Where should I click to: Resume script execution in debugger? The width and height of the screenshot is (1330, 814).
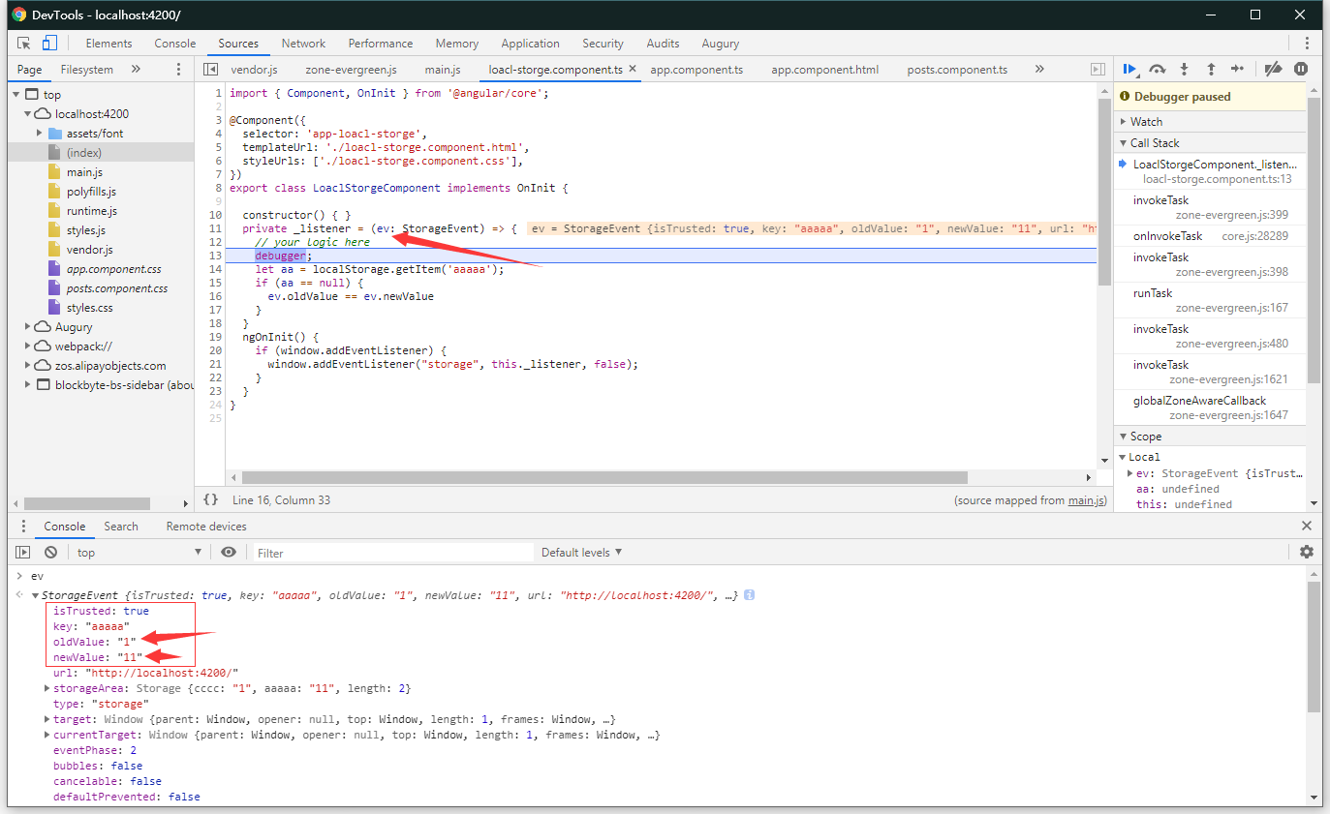(1129, 69)
